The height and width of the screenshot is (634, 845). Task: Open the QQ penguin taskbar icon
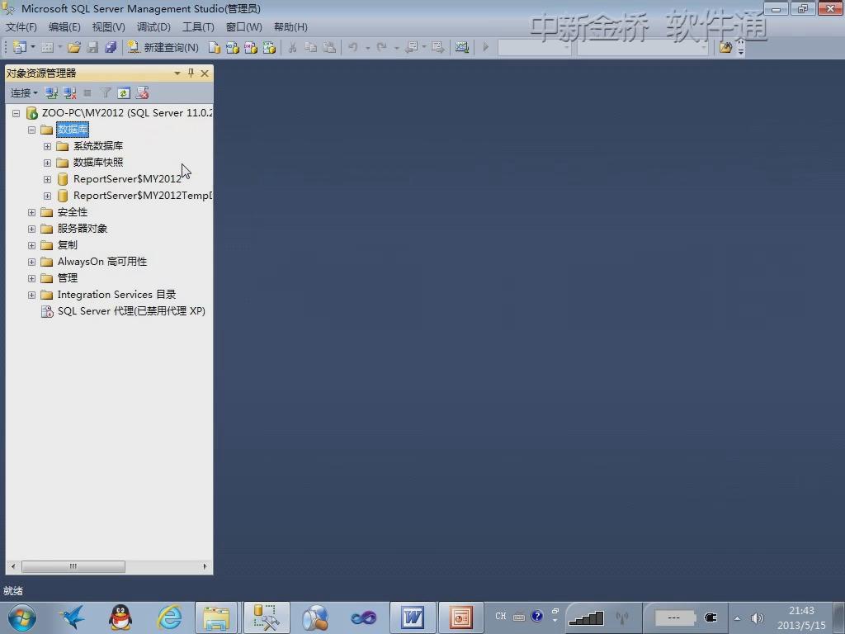120,617
